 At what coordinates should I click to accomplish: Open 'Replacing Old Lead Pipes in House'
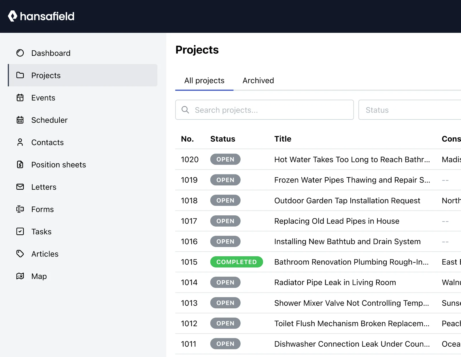(337, 221)
